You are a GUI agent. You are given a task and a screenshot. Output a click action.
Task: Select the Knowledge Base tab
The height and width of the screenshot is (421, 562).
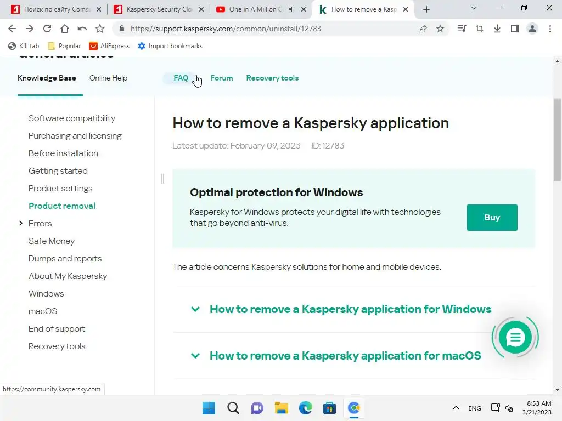coord(47,78)
